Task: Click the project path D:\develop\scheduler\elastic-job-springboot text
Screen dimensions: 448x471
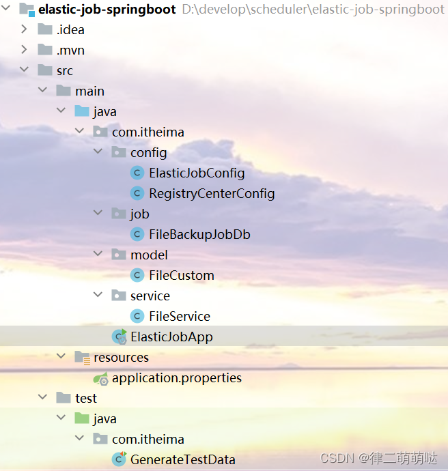Action: (x=313, y=10)
